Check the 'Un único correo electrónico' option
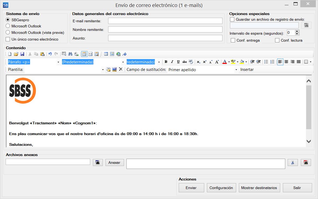 coord(8,39)
